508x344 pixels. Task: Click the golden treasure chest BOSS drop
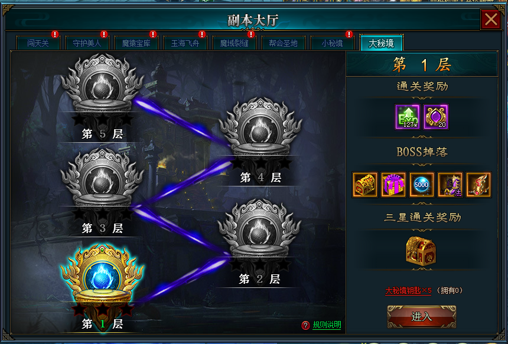point(365,185)
